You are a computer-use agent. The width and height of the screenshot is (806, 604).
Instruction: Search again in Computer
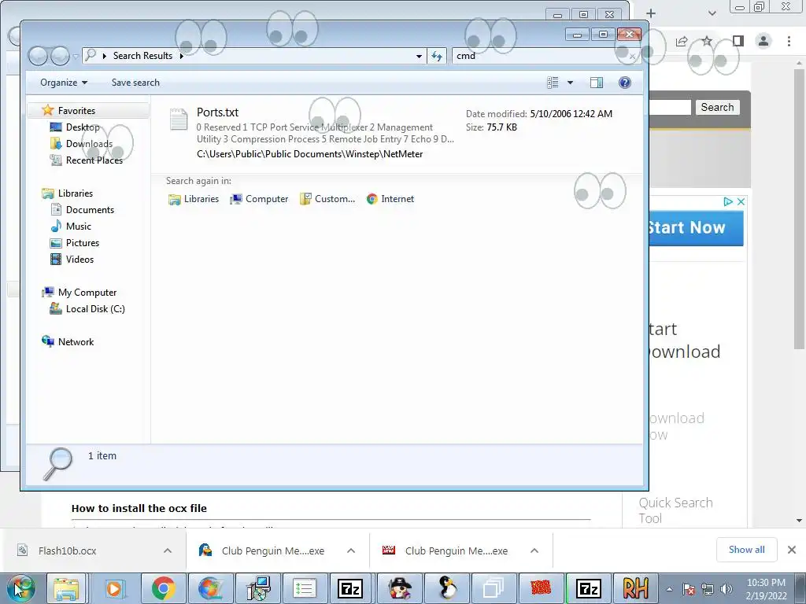pos(259,199)
